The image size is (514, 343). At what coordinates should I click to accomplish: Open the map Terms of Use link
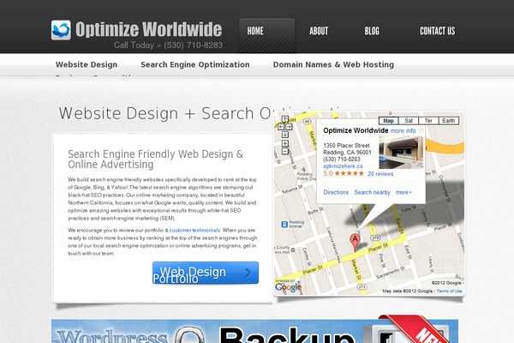[x=450, y=291]
